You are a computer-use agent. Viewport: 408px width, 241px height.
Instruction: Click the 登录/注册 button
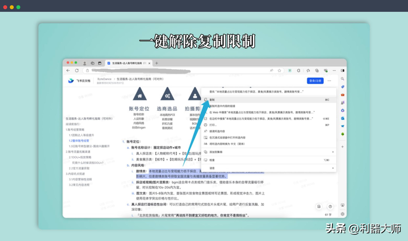coord(316,81)
